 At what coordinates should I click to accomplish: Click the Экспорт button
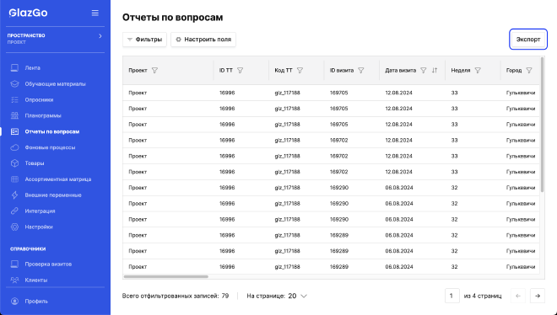pyautogui.click(x=528, y=40)
